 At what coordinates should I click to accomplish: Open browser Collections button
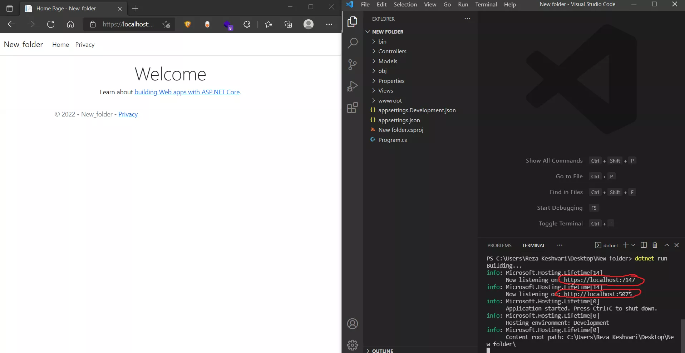point(289,24)
